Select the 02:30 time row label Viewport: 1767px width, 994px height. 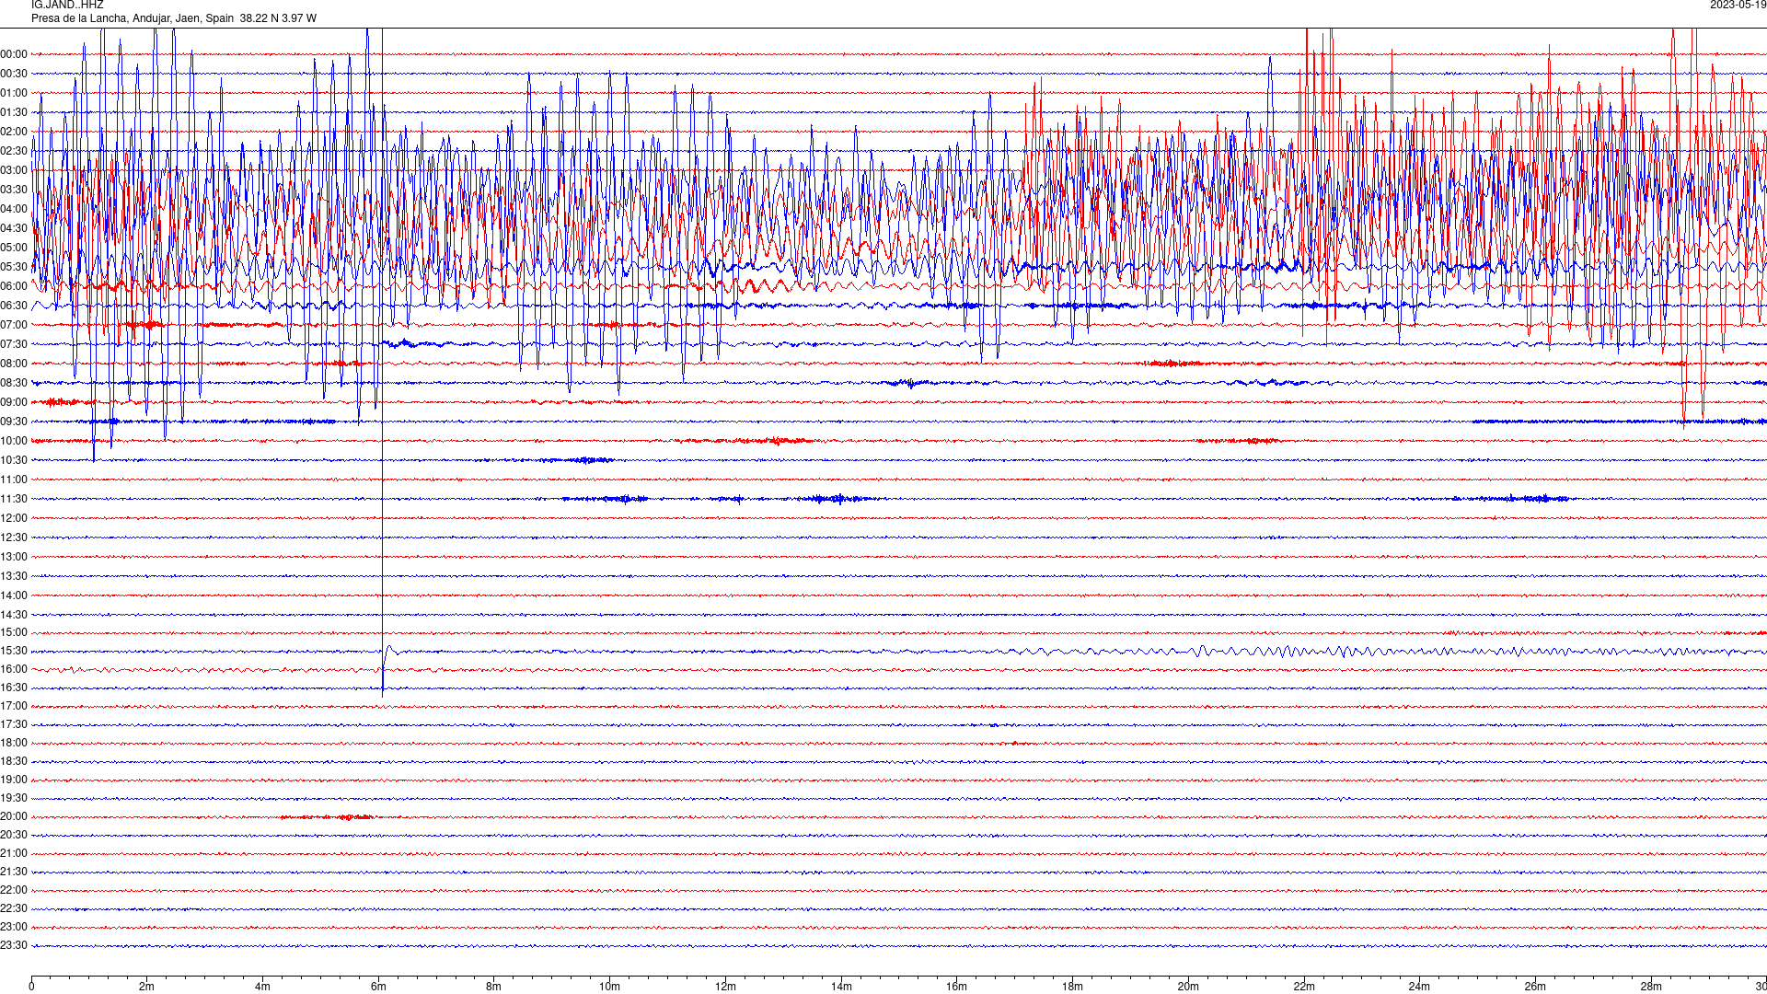[x=14, y=151]
